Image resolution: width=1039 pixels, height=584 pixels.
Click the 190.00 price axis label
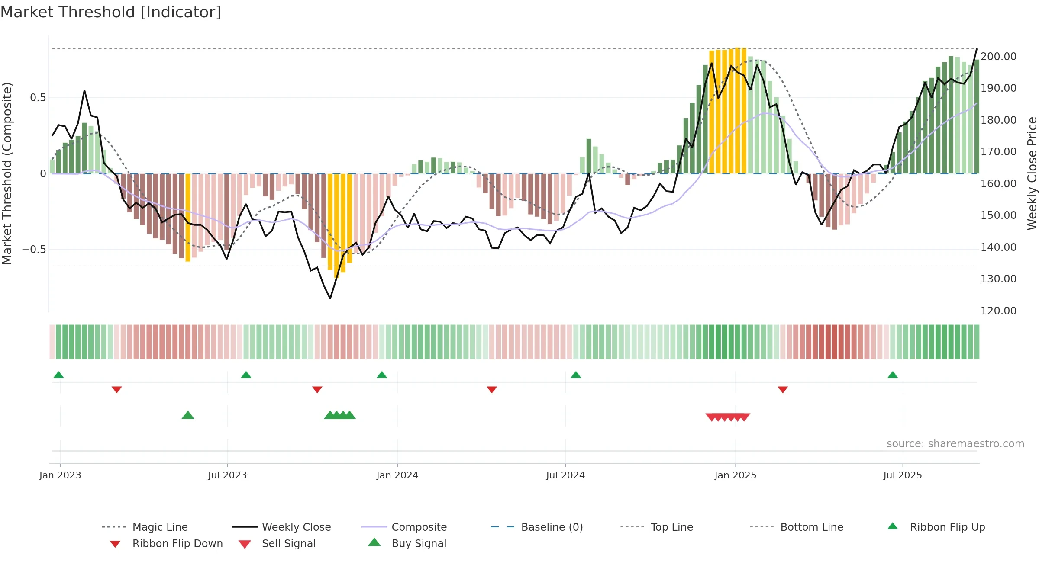999,88
